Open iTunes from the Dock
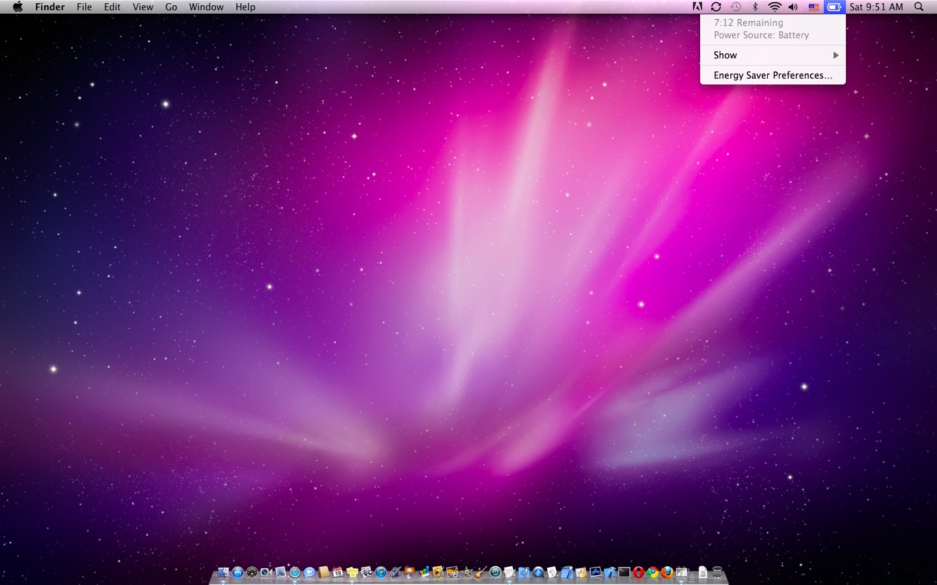The image size is (937, 585). [x=381, y=572]
